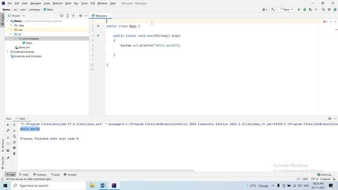Open the Navigate menu
This screenshot has height=190, width=338.
click(35, 3)
